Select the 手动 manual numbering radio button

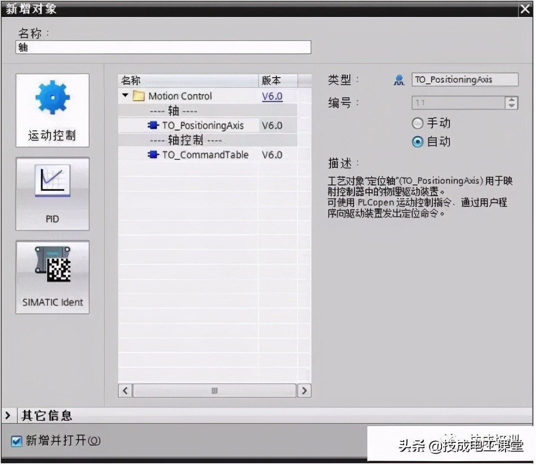coord(418,123)
